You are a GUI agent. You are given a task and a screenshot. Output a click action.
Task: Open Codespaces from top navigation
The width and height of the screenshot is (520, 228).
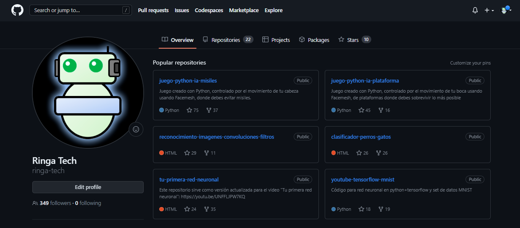209,10
